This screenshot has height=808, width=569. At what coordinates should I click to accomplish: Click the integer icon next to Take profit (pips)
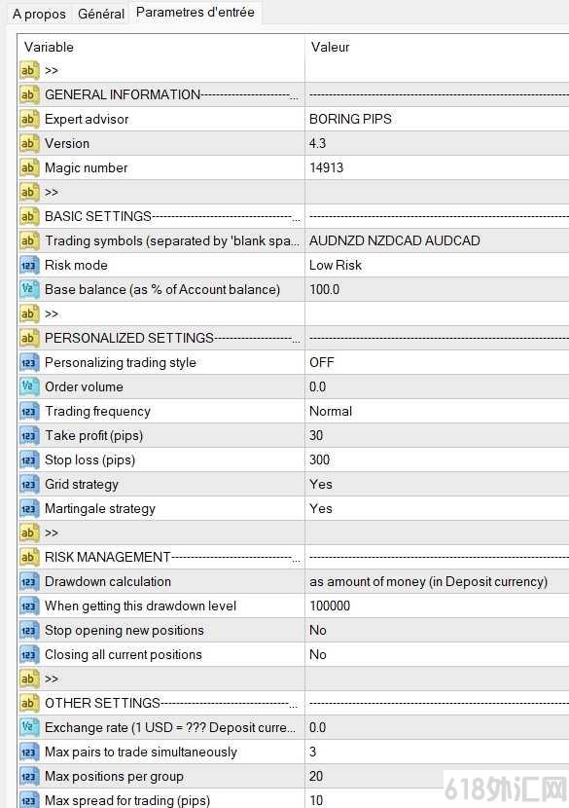point(29,436)
